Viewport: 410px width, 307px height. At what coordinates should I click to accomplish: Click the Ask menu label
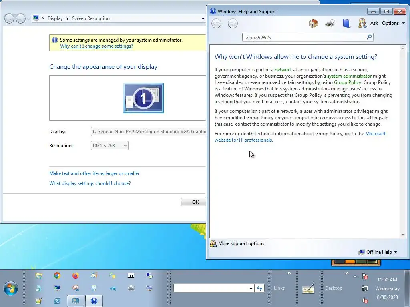point(374,23)
